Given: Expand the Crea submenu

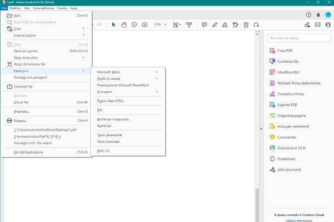Looking at the screenshot, I should coord(46,28).
